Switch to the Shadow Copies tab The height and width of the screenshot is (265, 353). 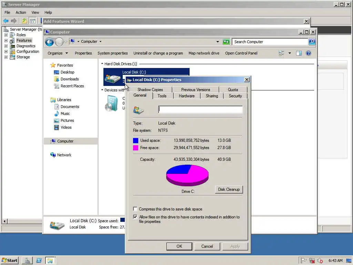[150, 90]
